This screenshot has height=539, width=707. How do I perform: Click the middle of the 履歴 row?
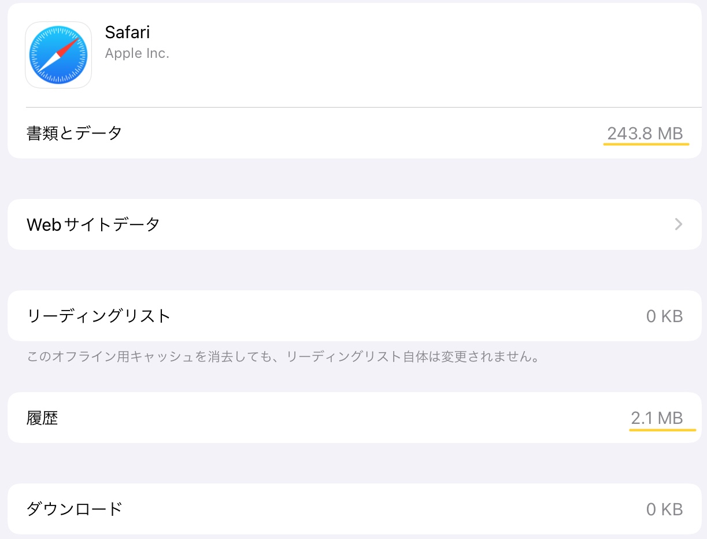click(x=354, y=418)
